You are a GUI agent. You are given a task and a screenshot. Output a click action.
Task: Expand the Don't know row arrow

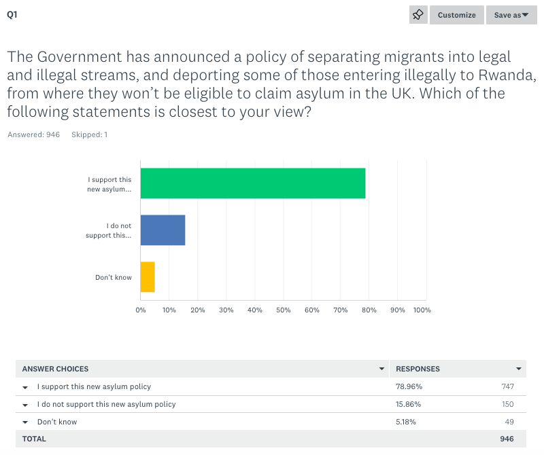(25, 422)
